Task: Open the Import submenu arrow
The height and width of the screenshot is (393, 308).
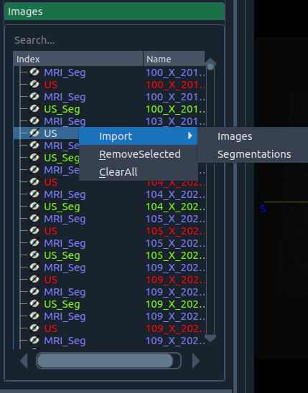Action: tap(190, 136)
